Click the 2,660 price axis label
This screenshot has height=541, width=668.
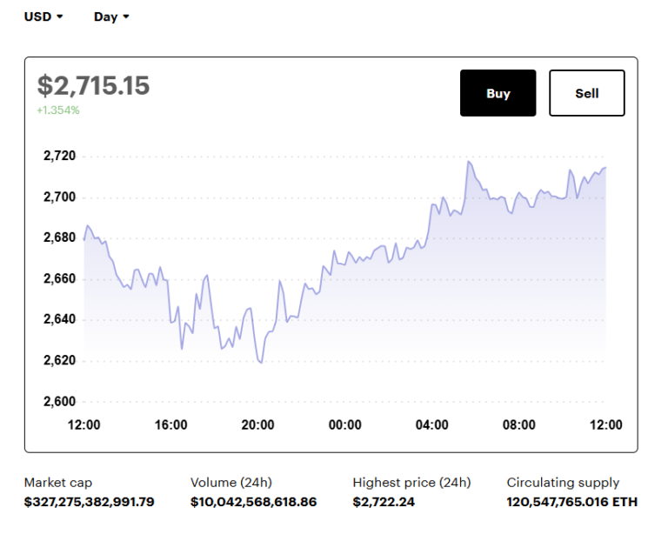[59, 278]
